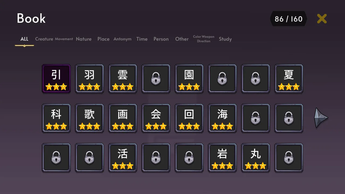The height and width of the screenshot is (194, 345).
Task: View the 回 kanji entry
Action: point(189,118)
